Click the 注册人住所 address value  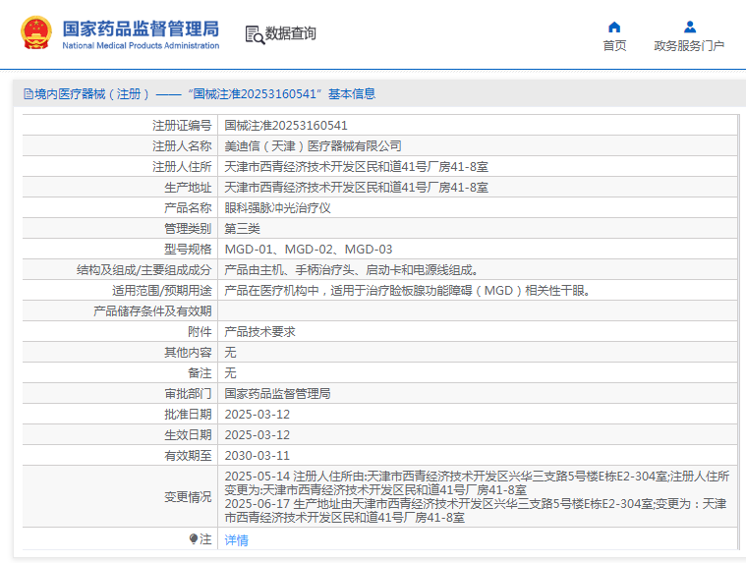coord(357,167)
